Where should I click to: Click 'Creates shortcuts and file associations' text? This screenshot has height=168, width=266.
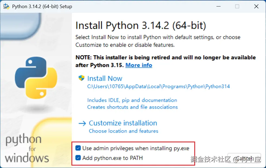(x=132, y=107)
